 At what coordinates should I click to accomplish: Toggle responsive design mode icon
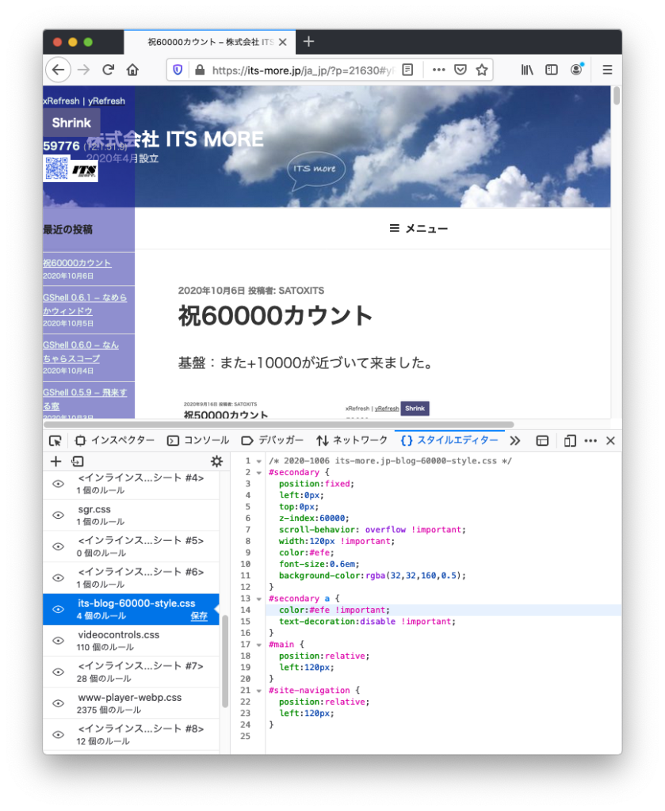point(569,441)
